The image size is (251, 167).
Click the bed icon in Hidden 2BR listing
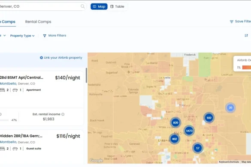coord(2,149)
